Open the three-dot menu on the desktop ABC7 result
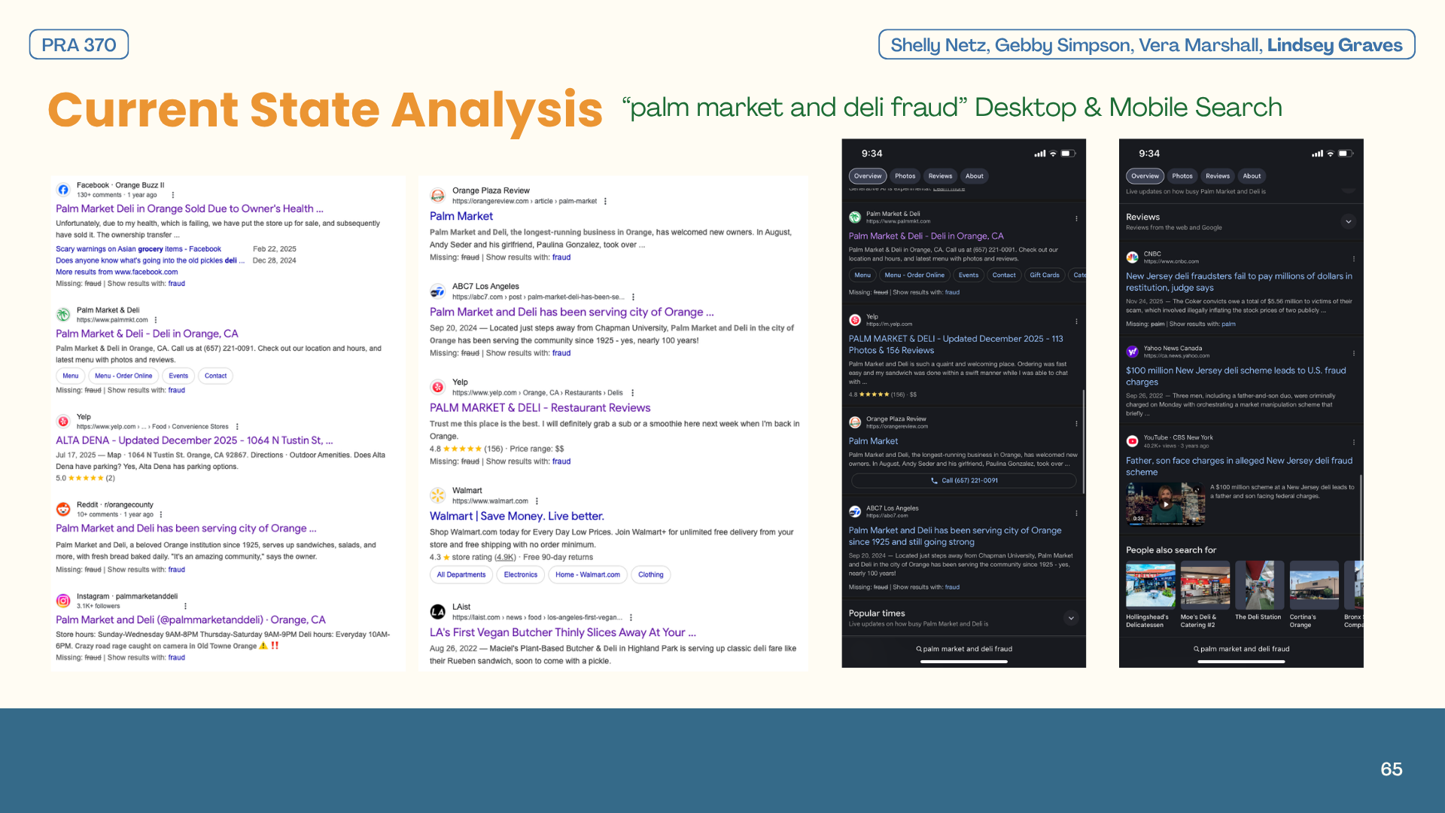 pos(633,297)
